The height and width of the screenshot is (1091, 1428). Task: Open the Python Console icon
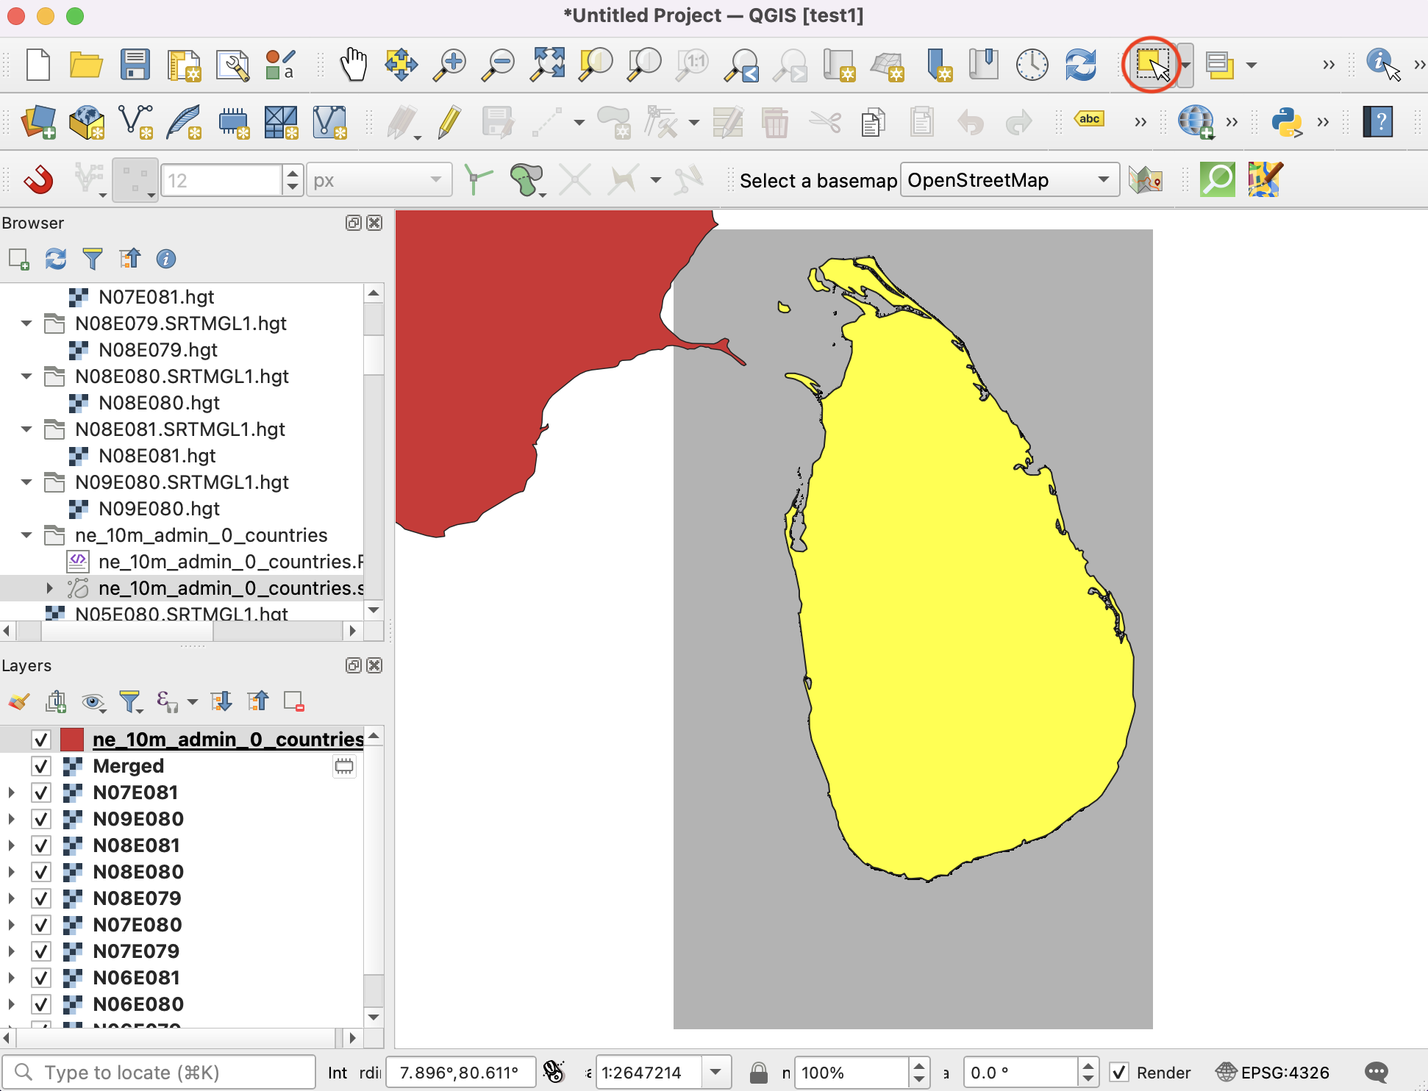[1286, 122]
